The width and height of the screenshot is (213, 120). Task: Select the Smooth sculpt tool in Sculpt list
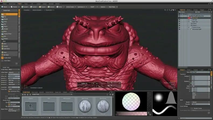9,19
